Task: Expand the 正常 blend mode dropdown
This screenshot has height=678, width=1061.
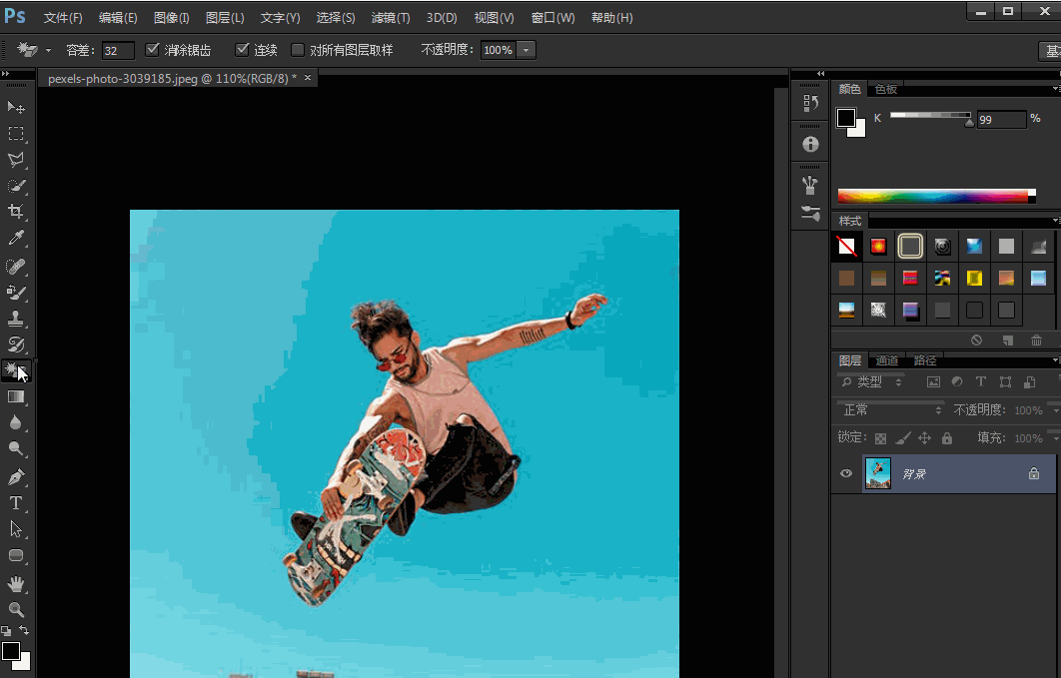Action: 890,410
